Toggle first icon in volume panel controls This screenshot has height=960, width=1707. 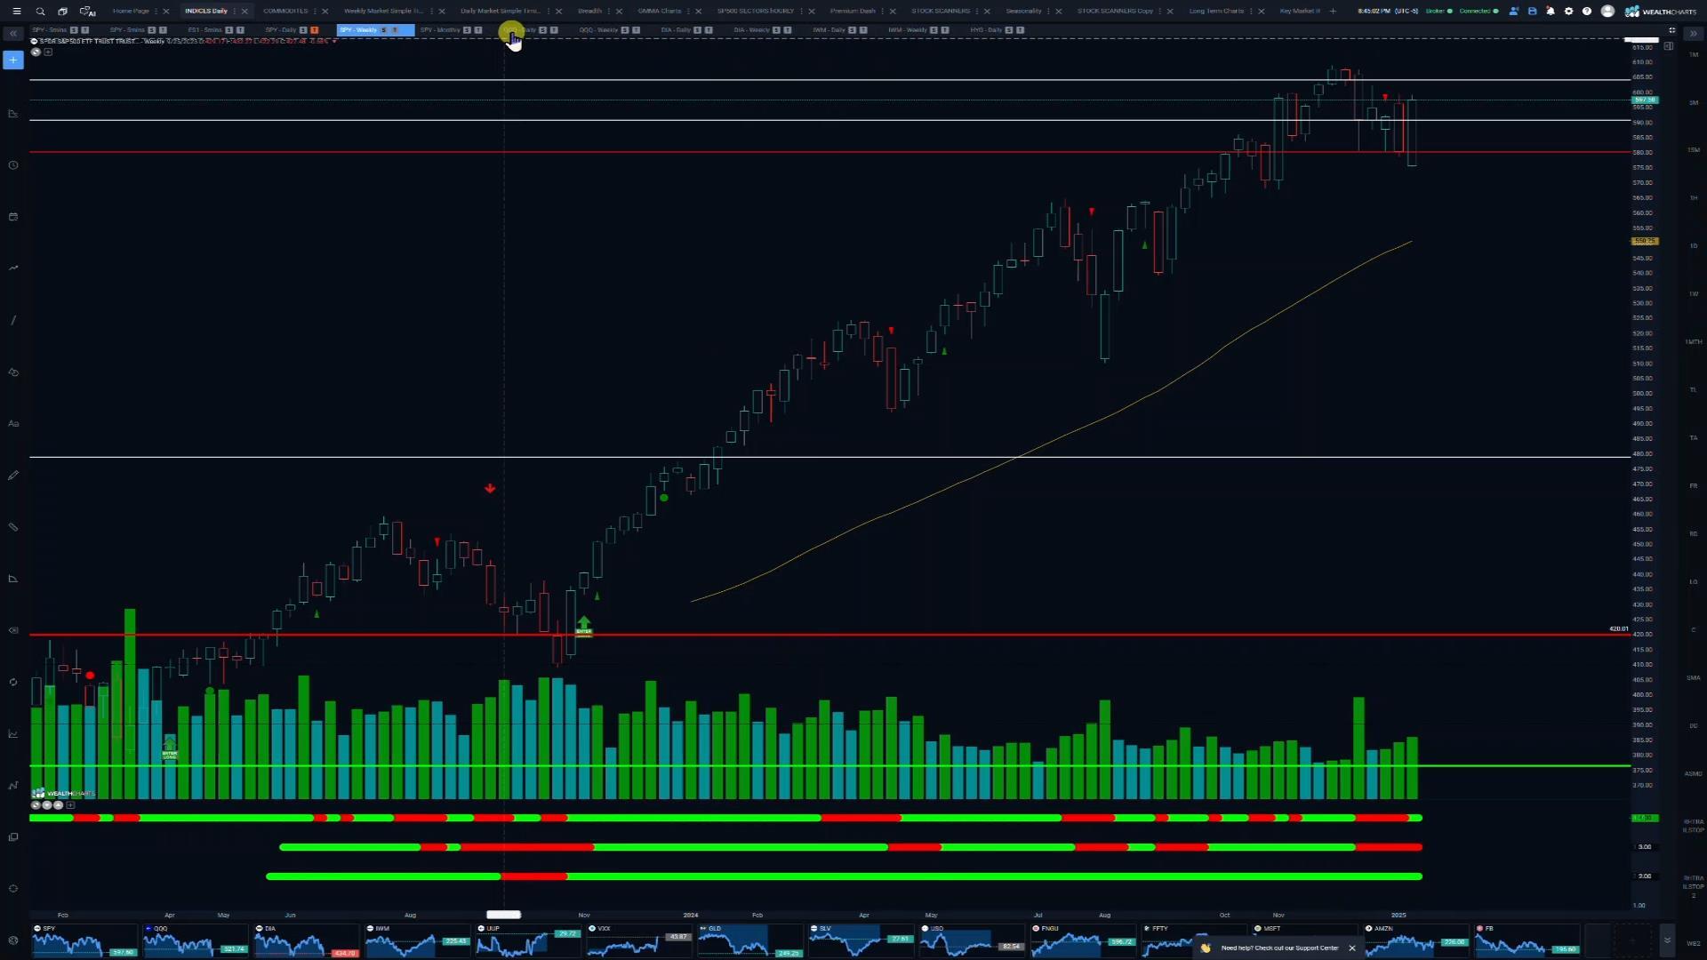[x=36, y=804]
